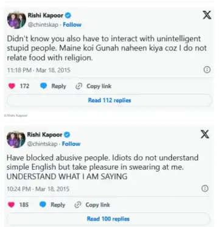This screenshot has width=219, height=227.
Task: Click the X logo on second tweet
Action: 205,134
